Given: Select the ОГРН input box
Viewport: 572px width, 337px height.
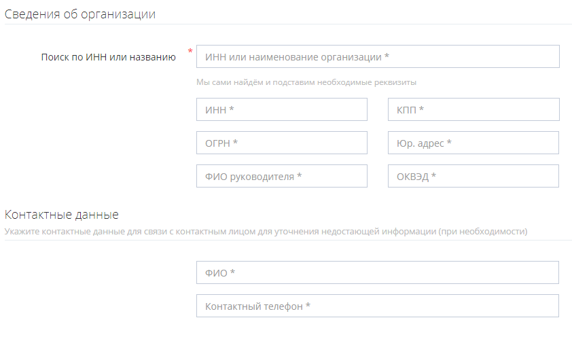Looking at the screenshot, I should click(x=281, y=143).
